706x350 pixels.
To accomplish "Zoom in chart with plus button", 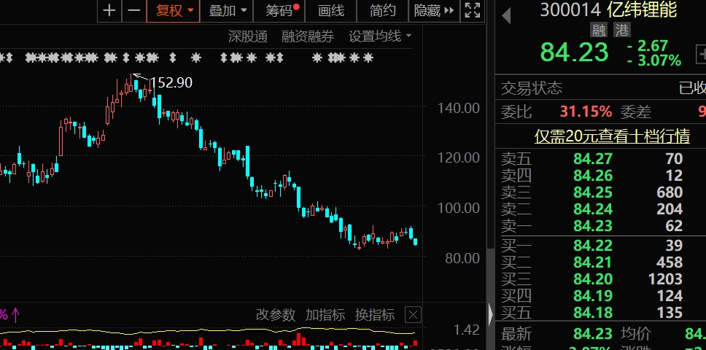I will [x=109, y=10].
